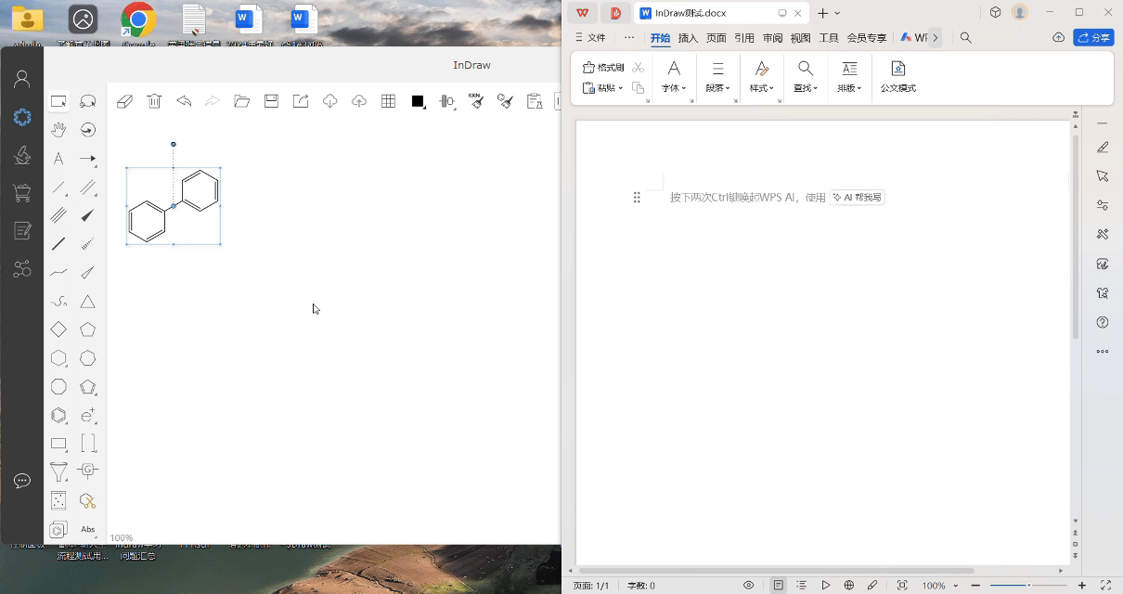Pick the triangle cyclopropane ring tool
1123x594 pixels.
(x=88, y=302)
